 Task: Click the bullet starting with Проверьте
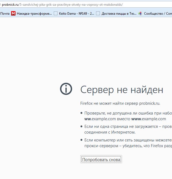pyautogui.click(x=128, y=113)
